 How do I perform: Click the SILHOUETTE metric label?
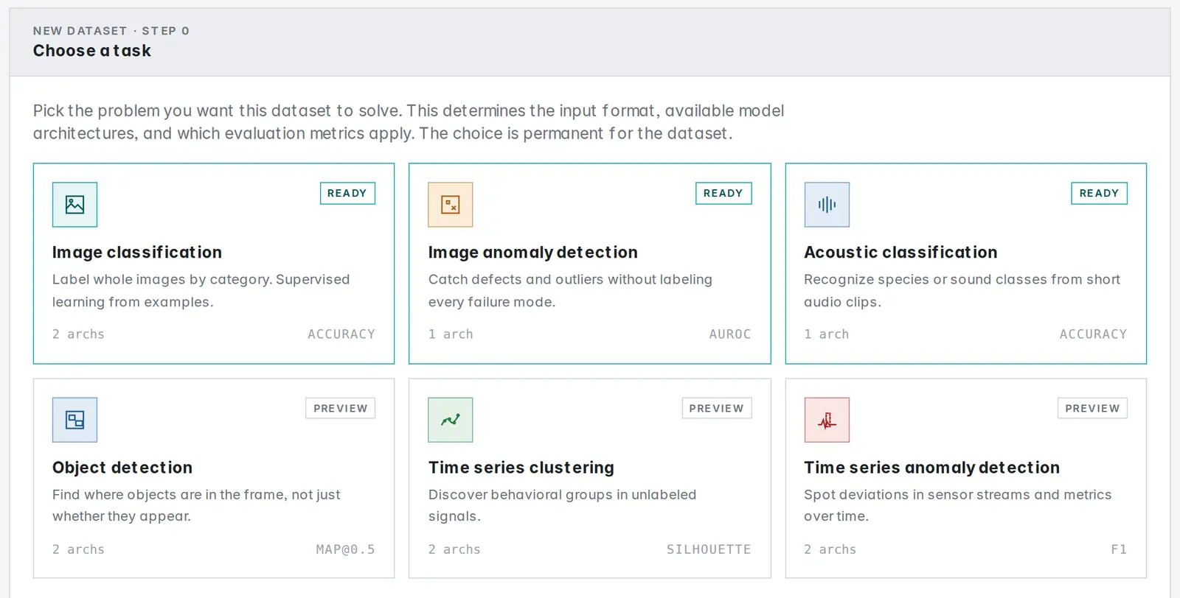point(709,549)
